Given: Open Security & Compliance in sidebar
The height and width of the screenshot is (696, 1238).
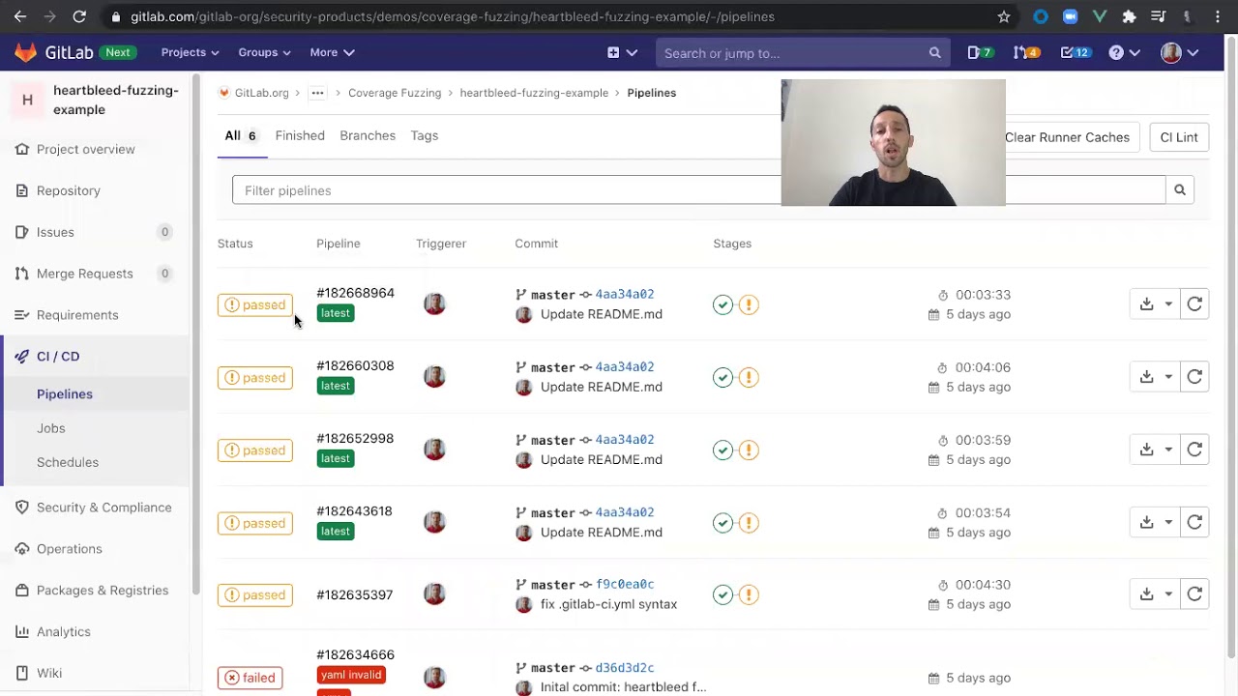Looking at the screenshot, I should pos(103,507).
